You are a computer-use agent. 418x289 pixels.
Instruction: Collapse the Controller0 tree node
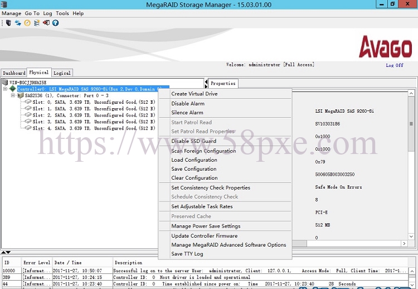pyautogui.click(x=6, y=89)
